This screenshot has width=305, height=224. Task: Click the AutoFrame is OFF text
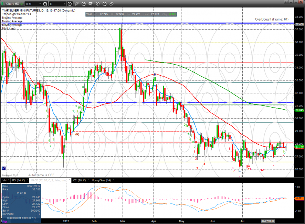pyautogui.click(x=41, y=175)
